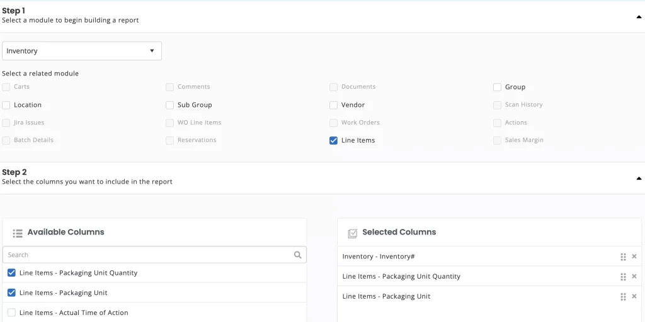This screenshot has width=645, height=322.
Task: Click the disabled Work Orders checkbox
Action: click(334, 123)
